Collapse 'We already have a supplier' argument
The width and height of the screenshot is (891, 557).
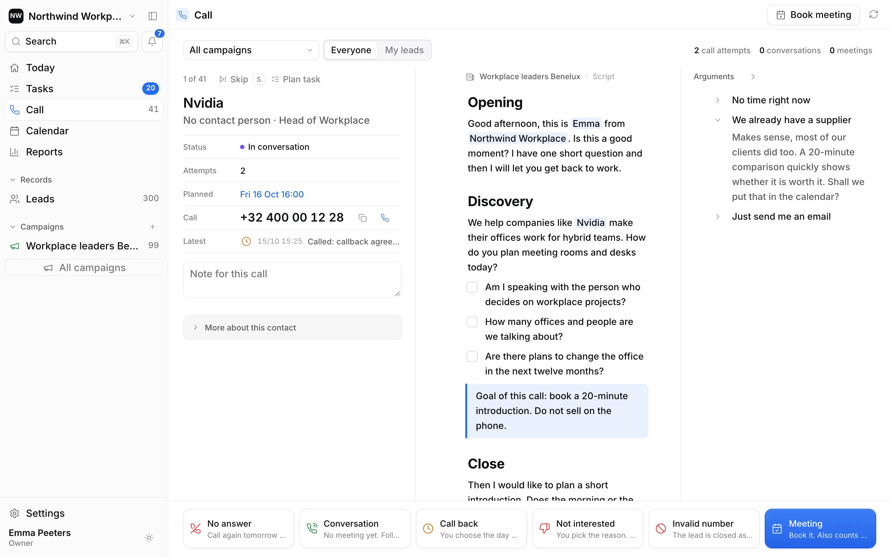(x=717, y=120)
